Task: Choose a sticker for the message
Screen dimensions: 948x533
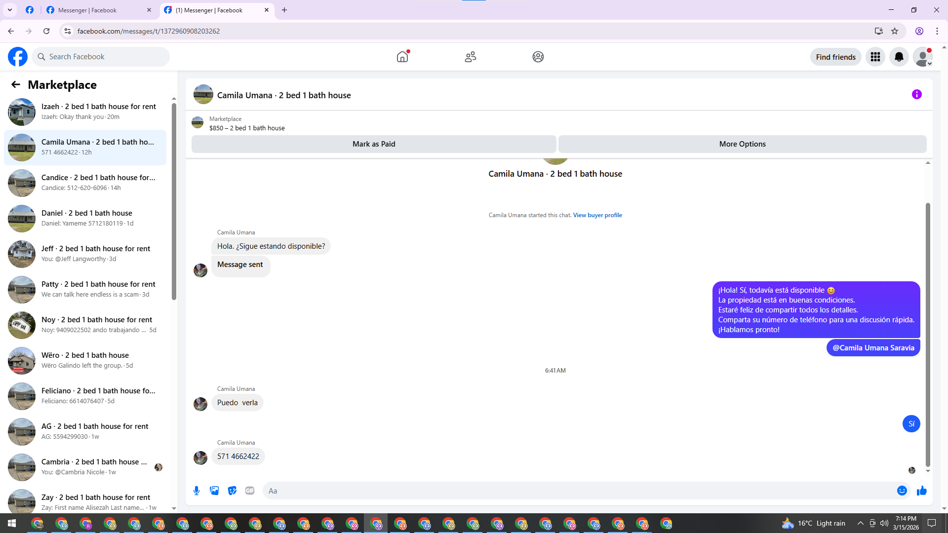Action: click(232, 491)
